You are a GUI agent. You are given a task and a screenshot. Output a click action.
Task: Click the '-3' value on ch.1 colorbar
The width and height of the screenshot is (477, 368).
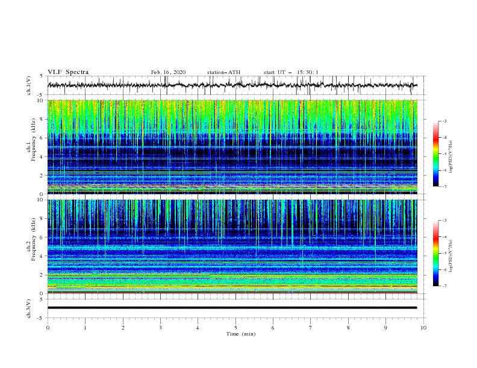coord(444,121)
